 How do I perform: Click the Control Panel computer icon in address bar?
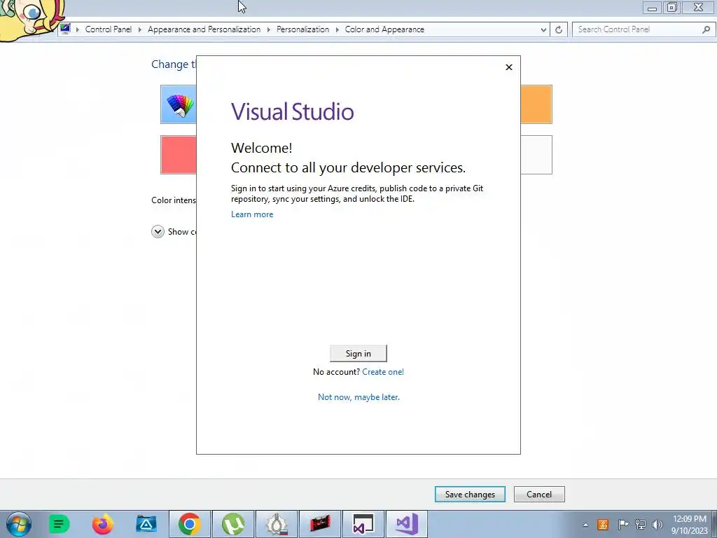click(65, 29)
